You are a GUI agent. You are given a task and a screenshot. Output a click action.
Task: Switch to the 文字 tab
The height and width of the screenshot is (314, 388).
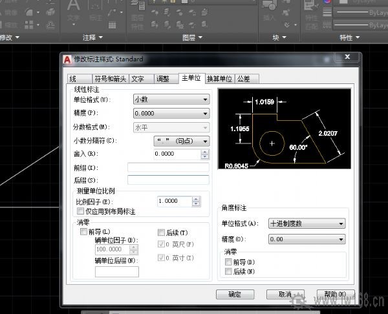[x=141, y=79]
